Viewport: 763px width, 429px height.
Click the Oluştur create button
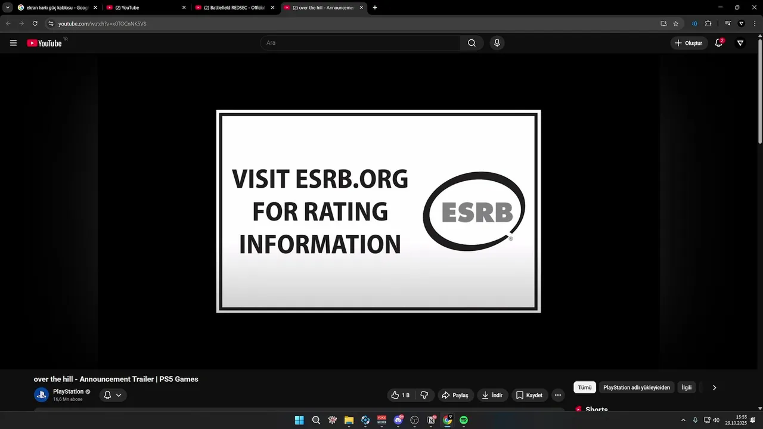click(688, 43)
